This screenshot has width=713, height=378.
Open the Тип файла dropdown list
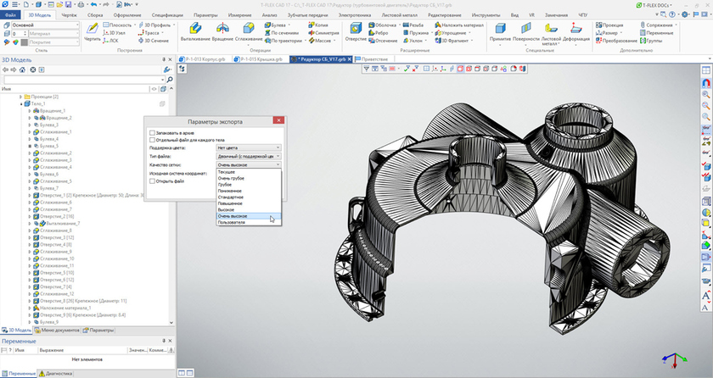click(x=249, y=156)
